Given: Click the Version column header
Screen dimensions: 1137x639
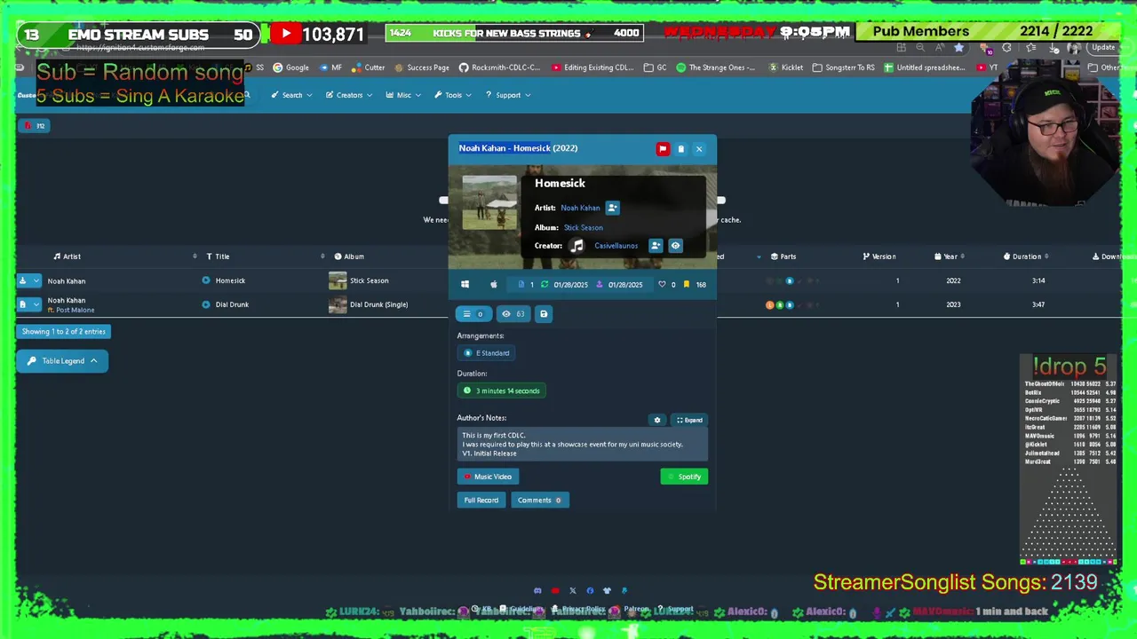Looking at the screenshot, I should click(879, 256).
